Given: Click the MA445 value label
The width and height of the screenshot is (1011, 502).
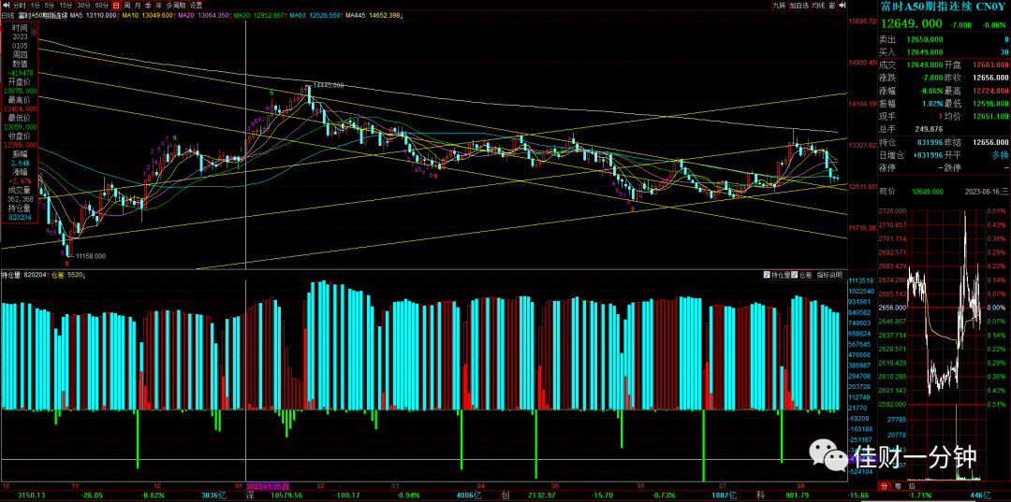Looking at the screenshot, I should [374, 16].
